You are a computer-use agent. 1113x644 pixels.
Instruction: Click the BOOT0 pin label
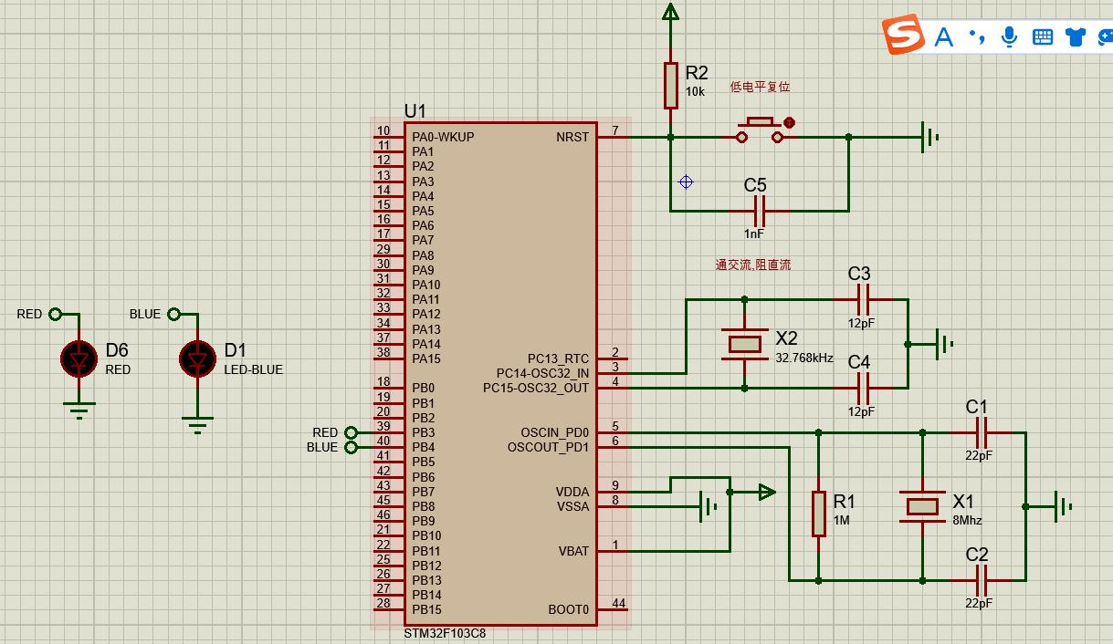pos(569,609)
